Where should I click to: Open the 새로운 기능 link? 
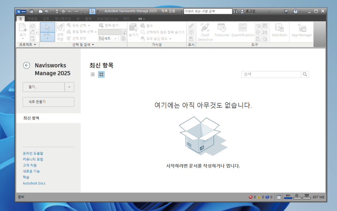31,171
